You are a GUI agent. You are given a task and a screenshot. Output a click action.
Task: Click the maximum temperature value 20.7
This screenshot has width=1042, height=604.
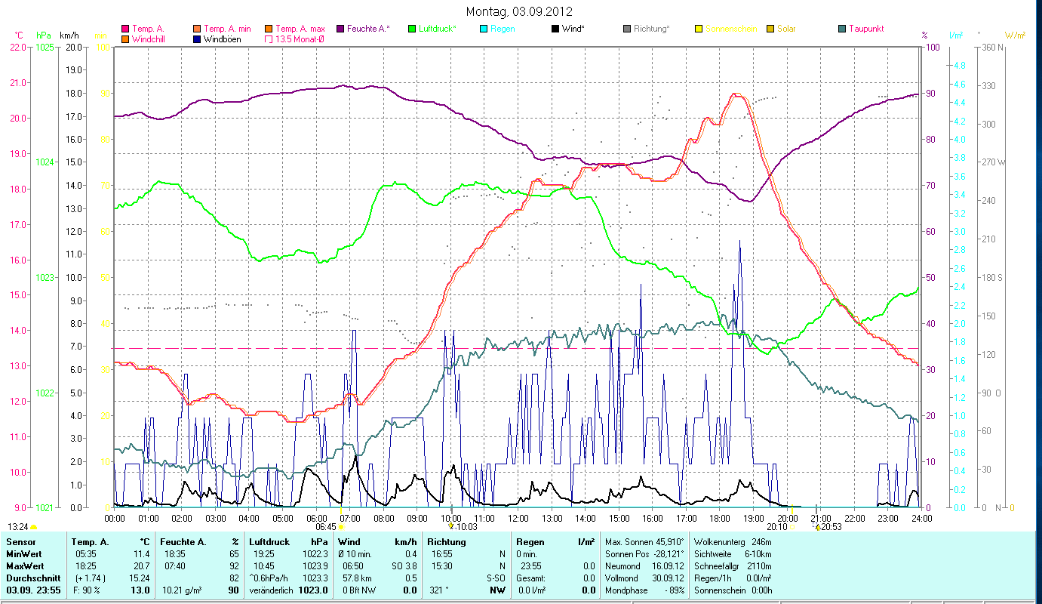point(142,565)
